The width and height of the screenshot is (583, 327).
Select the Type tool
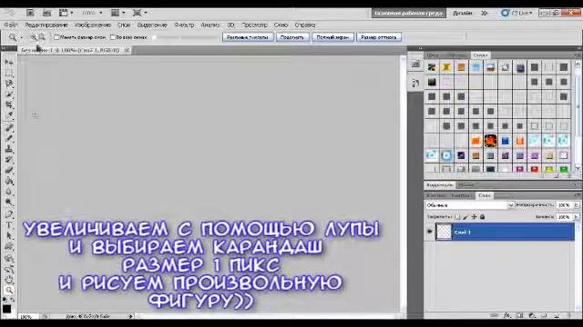coord(9,225)
